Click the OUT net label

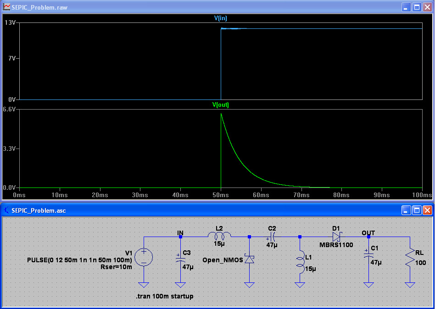pyautogui.click(x=368, y=233)
